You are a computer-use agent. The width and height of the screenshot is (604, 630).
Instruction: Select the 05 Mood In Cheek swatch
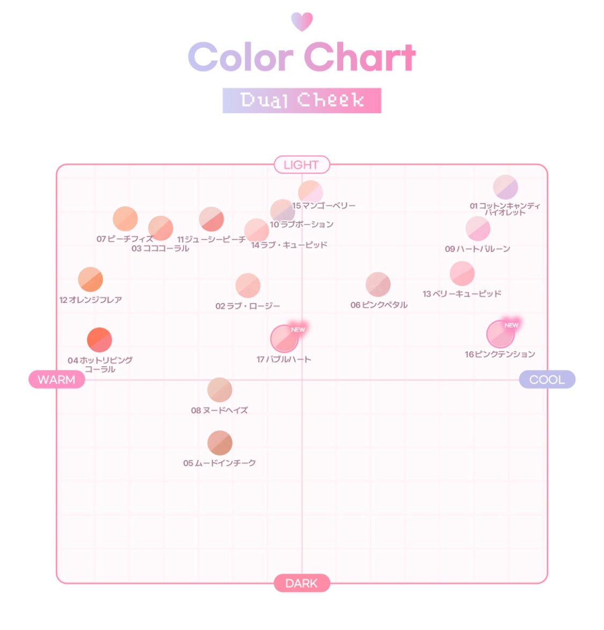click(x=220, y=443)
